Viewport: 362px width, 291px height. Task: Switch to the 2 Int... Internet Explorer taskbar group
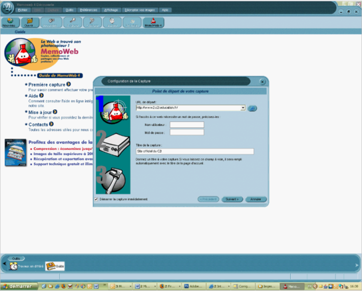(219, 286)
